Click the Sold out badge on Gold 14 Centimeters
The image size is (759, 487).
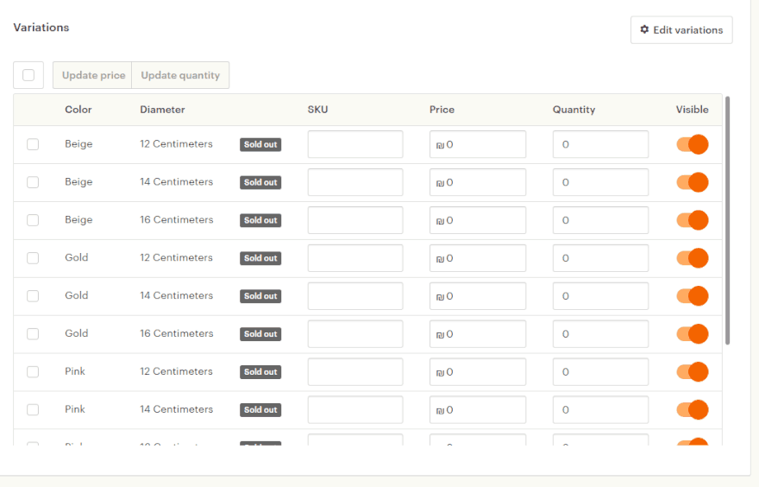tap(260, 296)
